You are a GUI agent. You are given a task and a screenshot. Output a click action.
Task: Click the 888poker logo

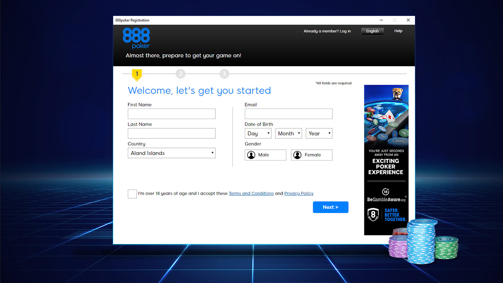(136, 39)
